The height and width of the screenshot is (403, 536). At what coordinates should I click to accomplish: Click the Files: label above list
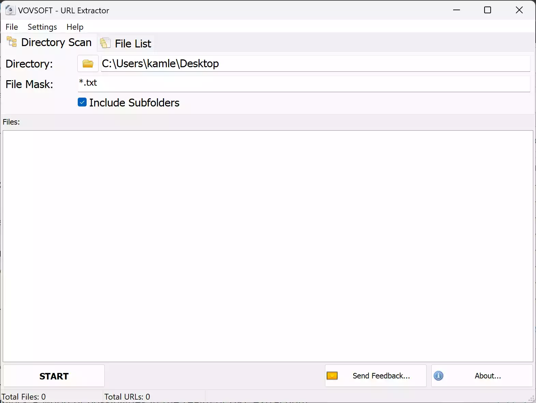point(11,122)
